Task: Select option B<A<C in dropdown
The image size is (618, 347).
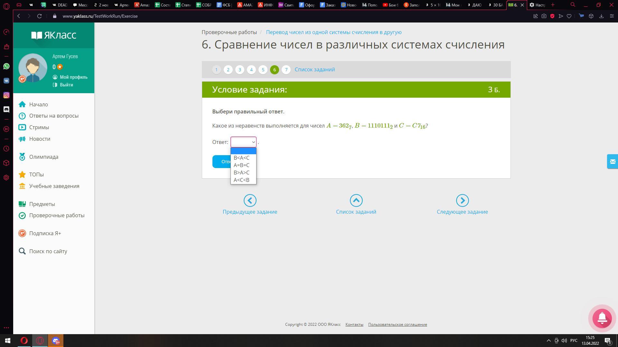Action: tap(241, 158)
